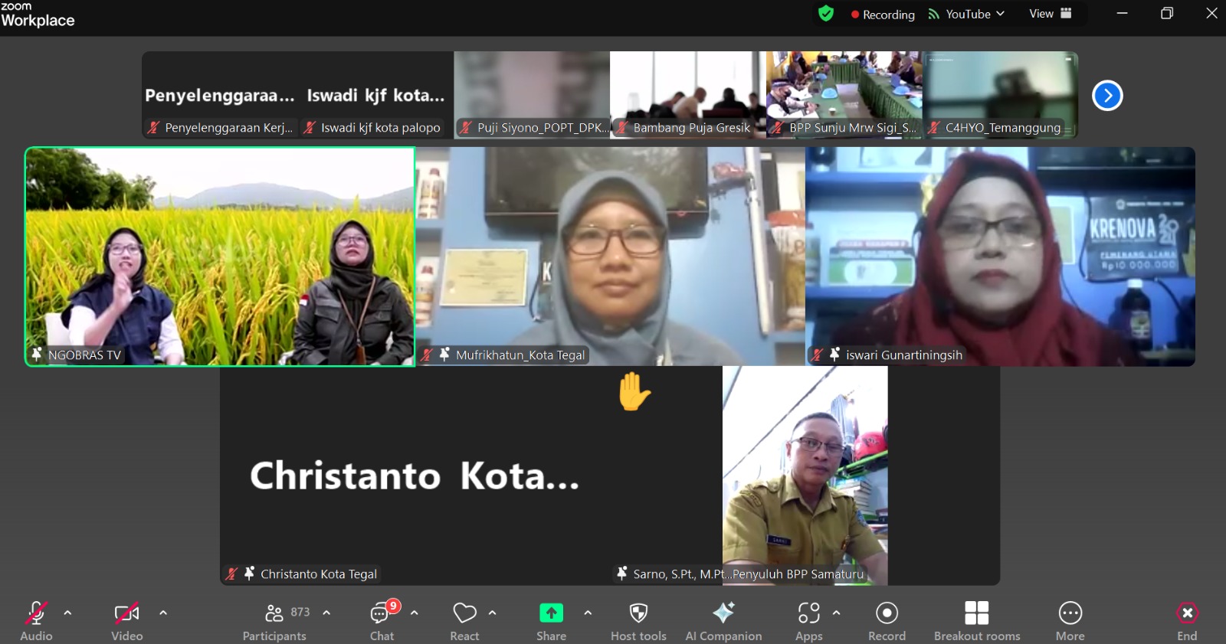The height and width of the screenshot is (644, 1226).
Task: Click pin icon beside Christanto Kota Tegal
Action: [249, 573]
